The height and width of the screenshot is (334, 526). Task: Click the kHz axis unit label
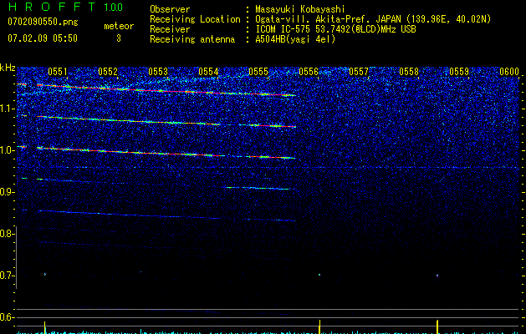pos(8,68)
